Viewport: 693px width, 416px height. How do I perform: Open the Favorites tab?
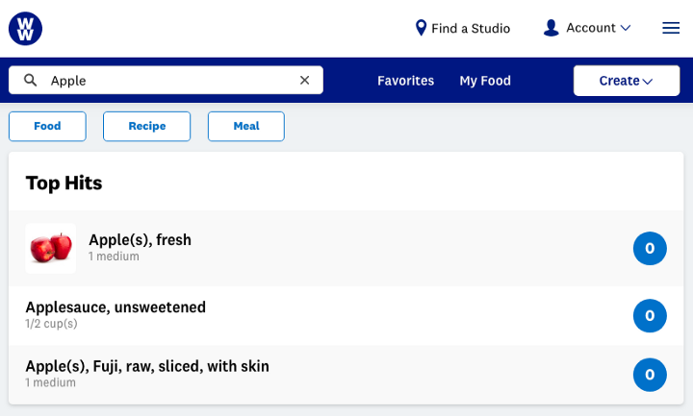405,81
